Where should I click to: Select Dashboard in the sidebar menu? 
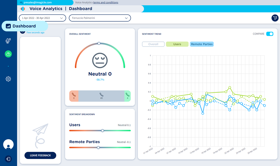pyautogui.click(x=24, y=26)
